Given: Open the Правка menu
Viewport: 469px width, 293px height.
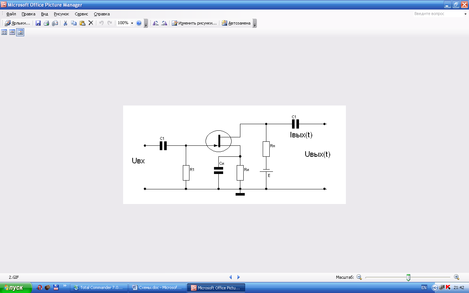Looking at the screenshot, I should [x=29, y=14].
